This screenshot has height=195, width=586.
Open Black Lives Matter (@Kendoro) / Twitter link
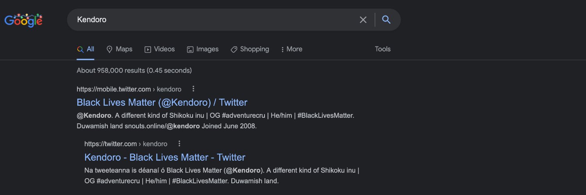pyautogui.click(x=162, y=103)
